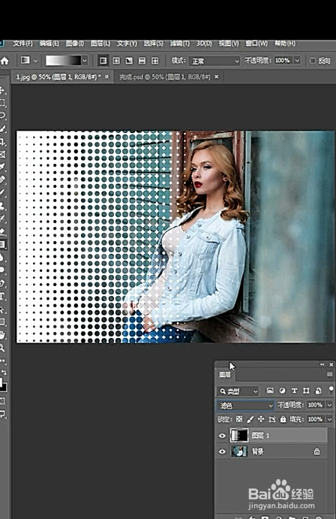Toggle lock transparent pixels icon
Viewport: 336px width, 519px height.
coord(239,419)
